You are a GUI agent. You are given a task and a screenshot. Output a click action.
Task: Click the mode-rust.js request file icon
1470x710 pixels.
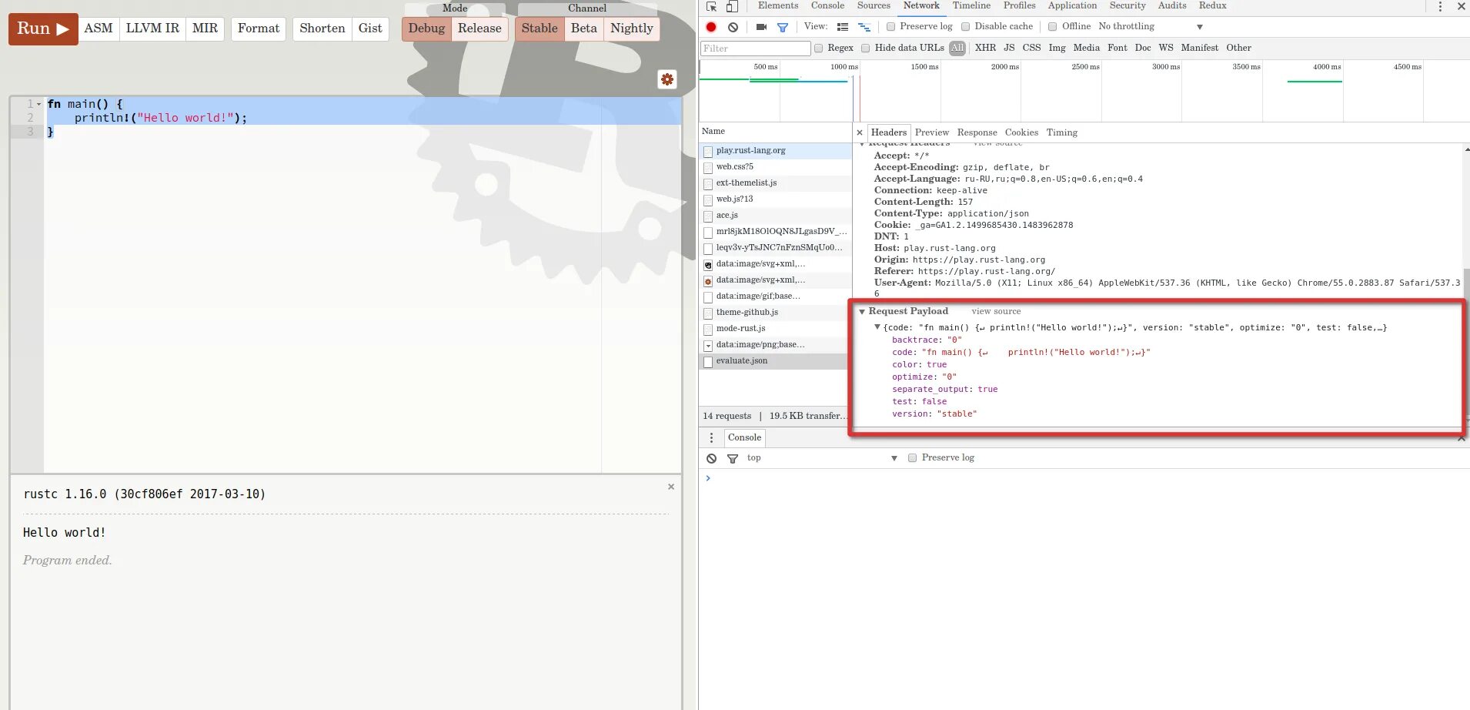(708, 329)
